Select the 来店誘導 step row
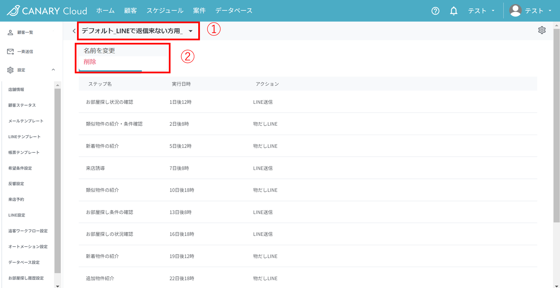This screenshot has width=560, height=288. coord(308,168)
